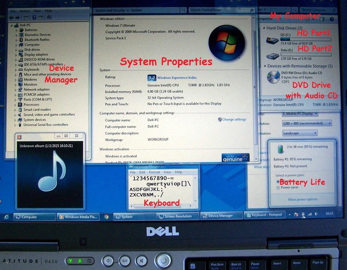Open the View menu in Device Manager
The image size is (347, 270).
coord(37,10)
